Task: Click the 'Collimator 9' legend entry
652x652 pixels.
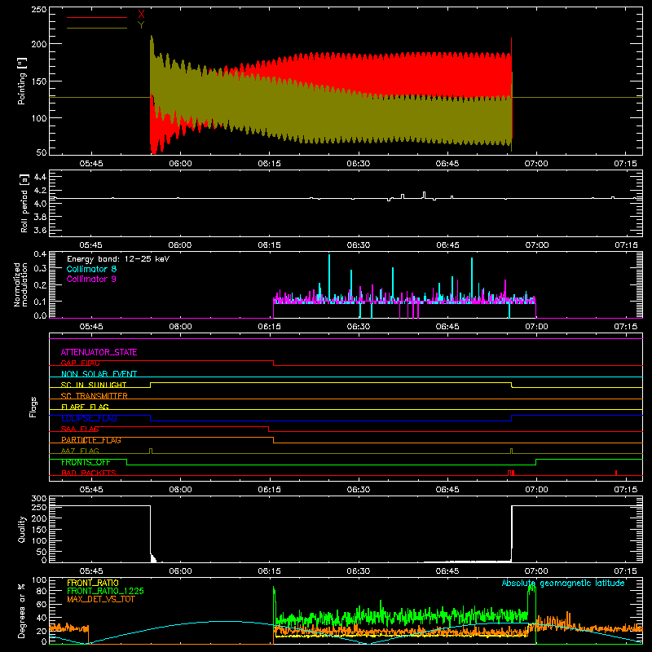Action: [x=91, y=279]
